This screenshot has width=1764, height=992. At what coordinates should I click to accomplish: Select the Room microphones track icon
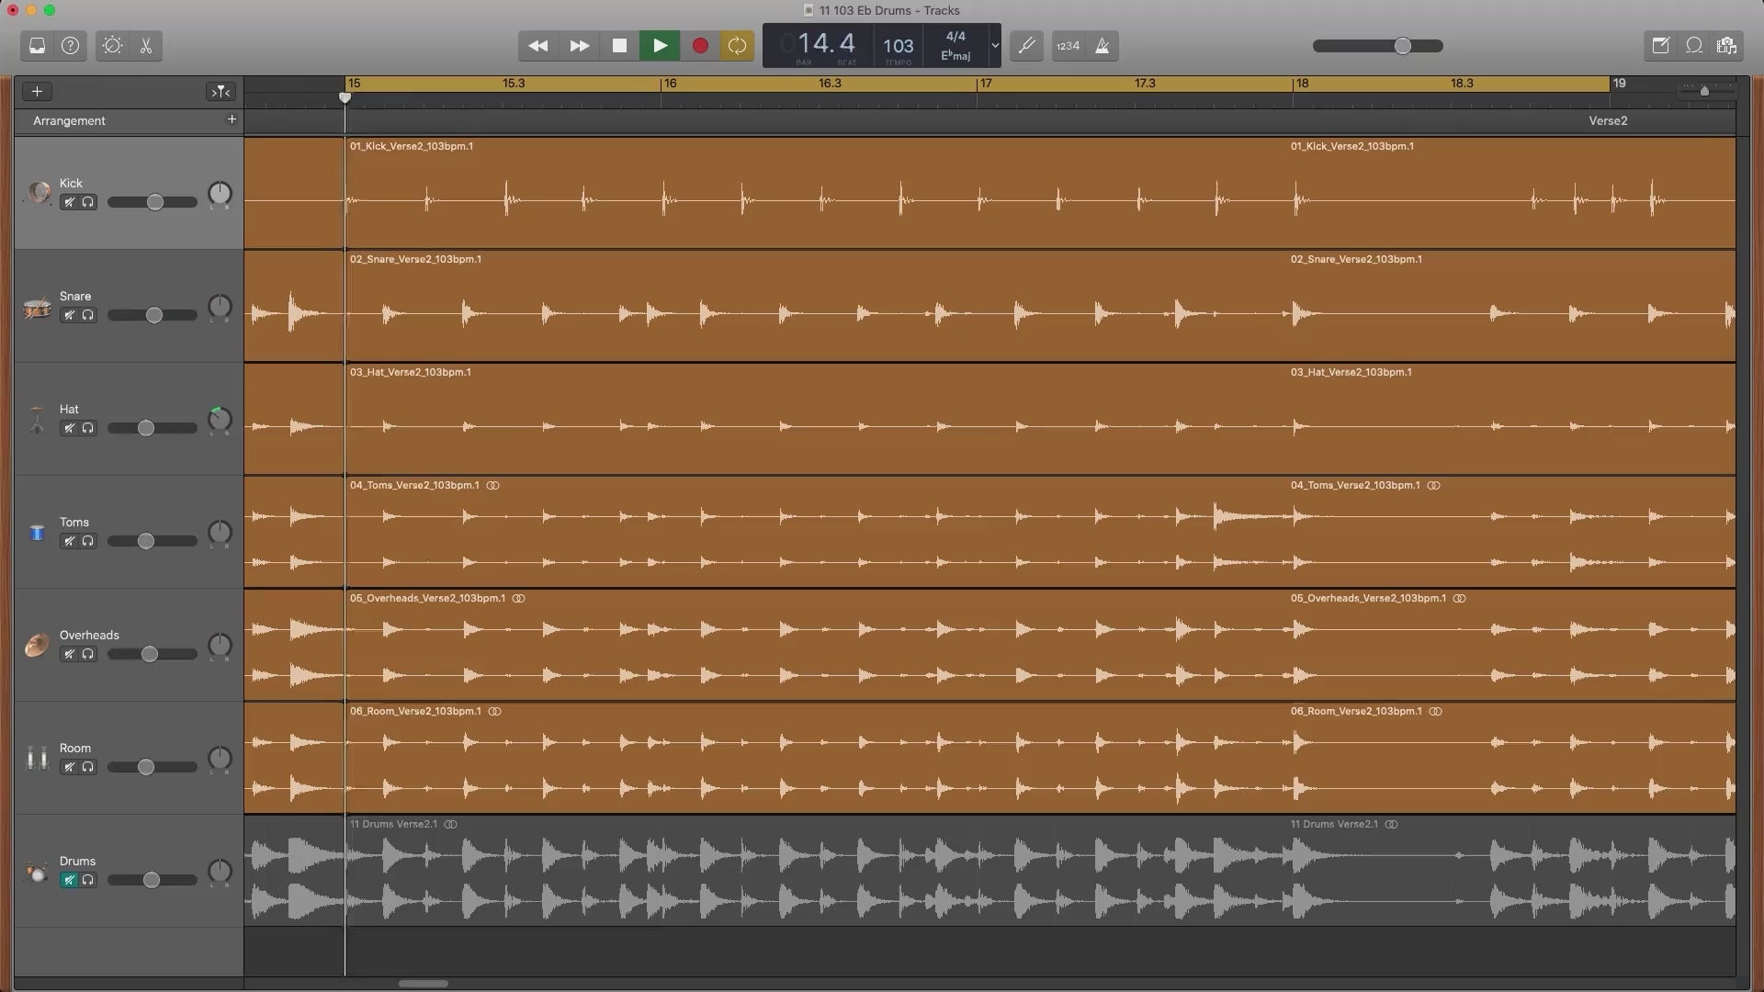tap(38, 759)
